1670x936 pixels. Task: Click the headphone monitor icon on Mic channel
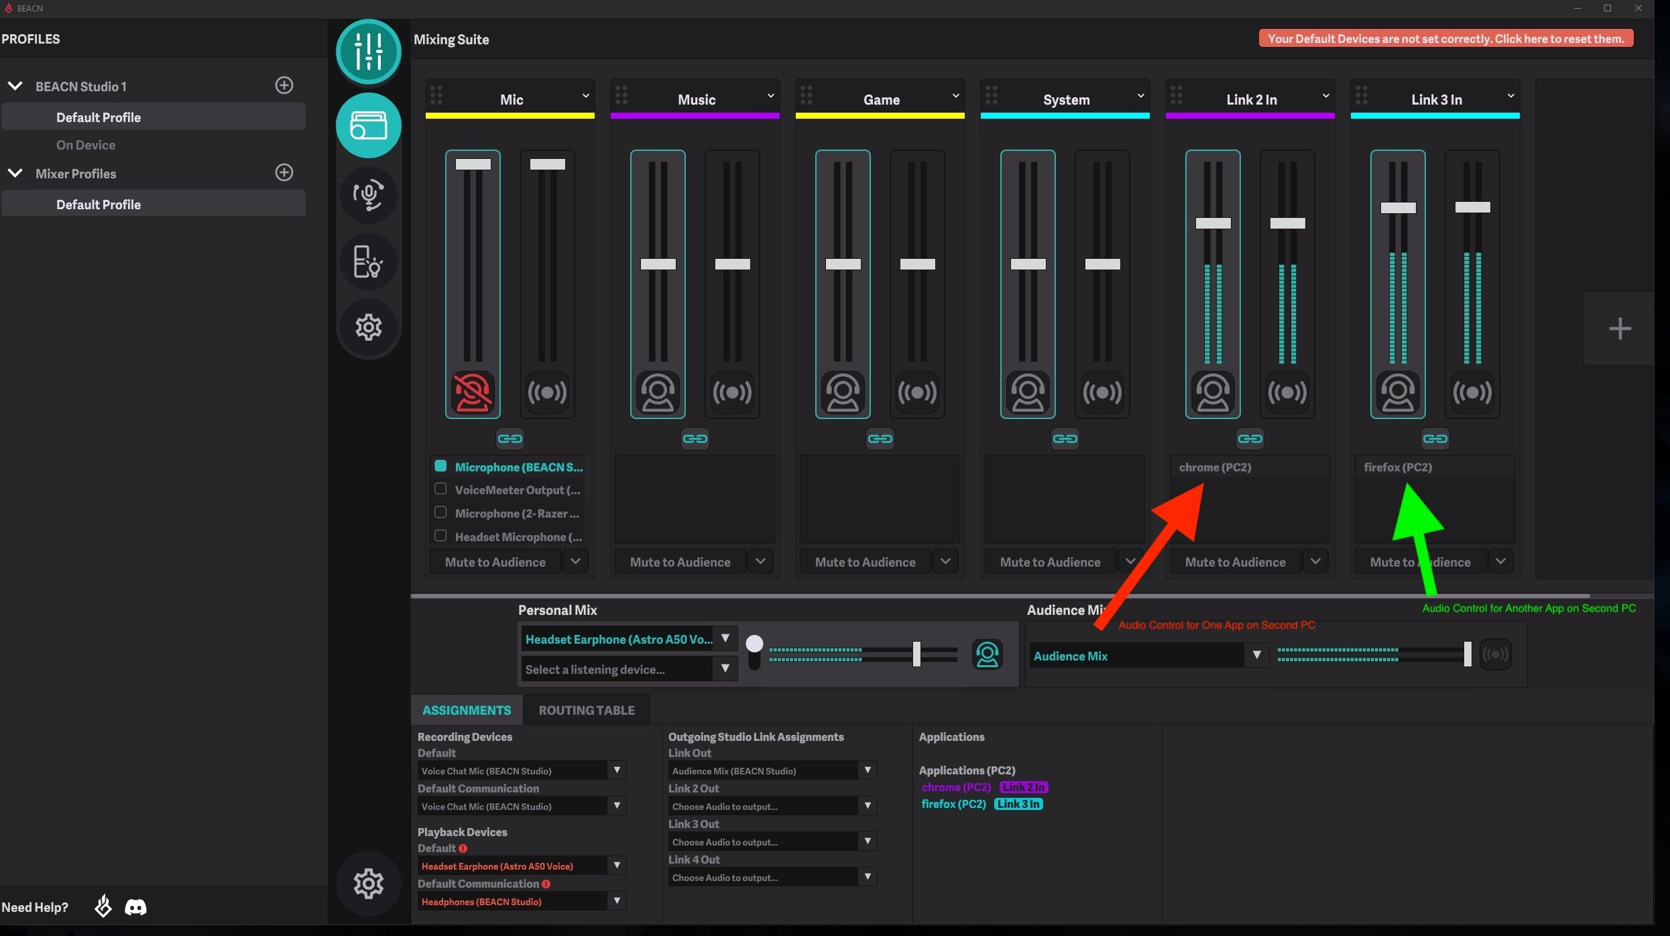point(471,391)
